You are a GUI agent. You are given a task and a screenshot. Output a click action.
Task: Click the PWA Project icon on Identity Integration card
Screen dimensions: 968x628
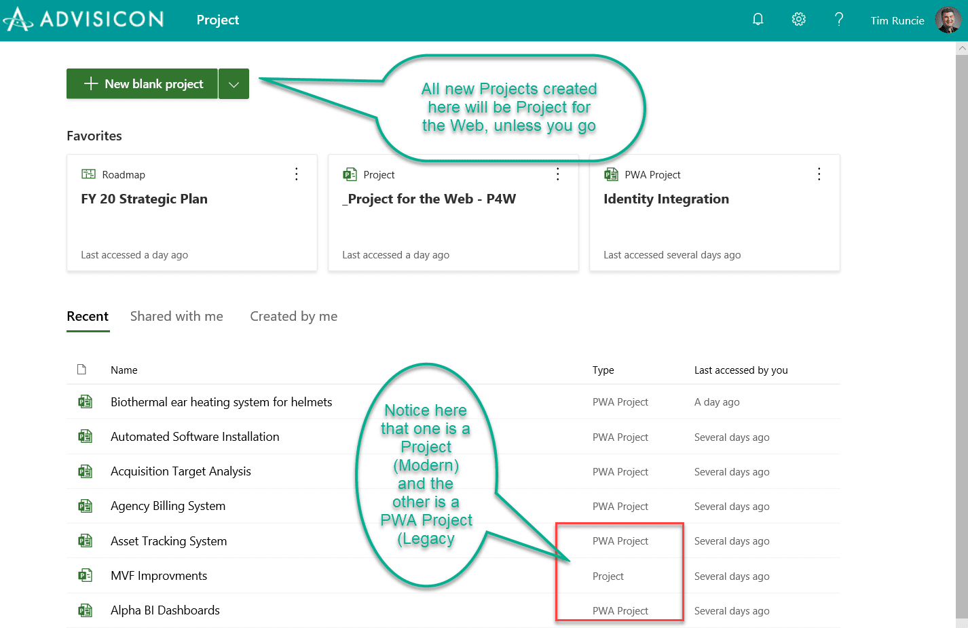click(611, 174)
